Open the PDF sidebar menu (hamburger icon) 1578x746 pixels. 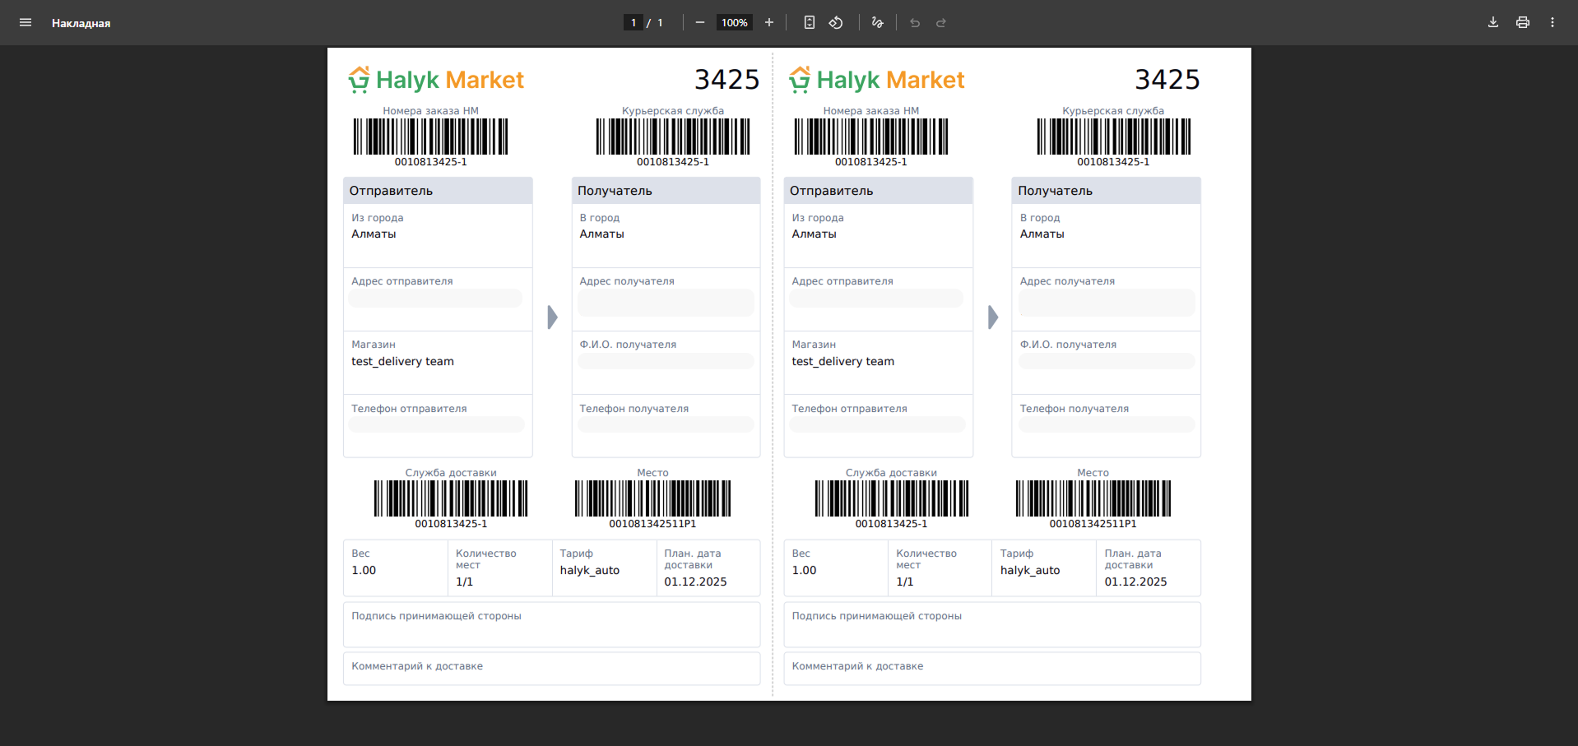[26, 22]
